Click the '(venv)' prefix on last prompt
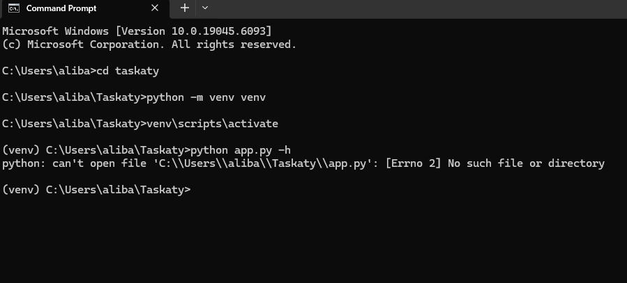This screenshot has height=283, width=627. tap(21, 190)
